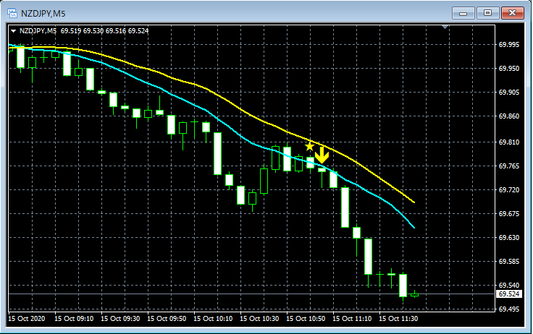Click the 69.585 price scale label
This screenshot has height=334, width=533.
509,262
